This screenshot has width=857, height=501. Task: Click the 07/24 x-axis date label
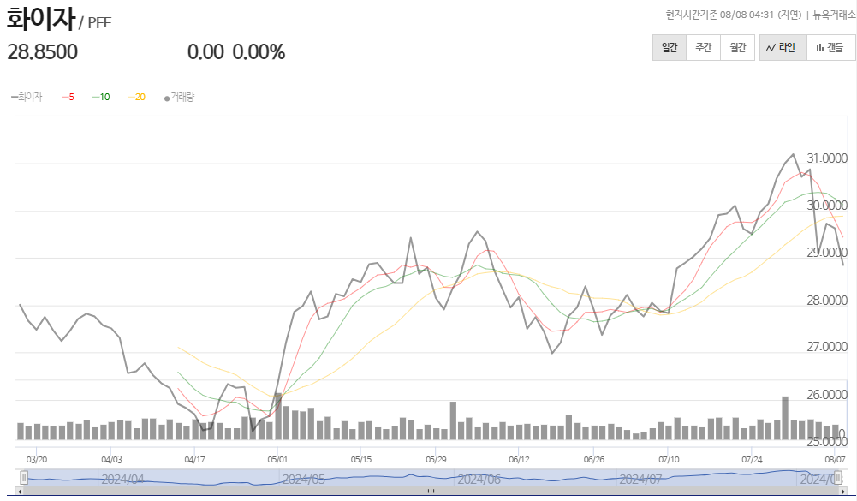[x=752, y=459]
